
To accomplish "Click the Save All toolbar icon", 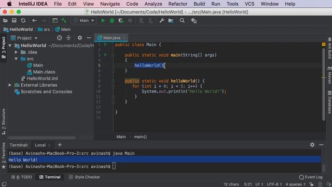I will coord(14,21).
